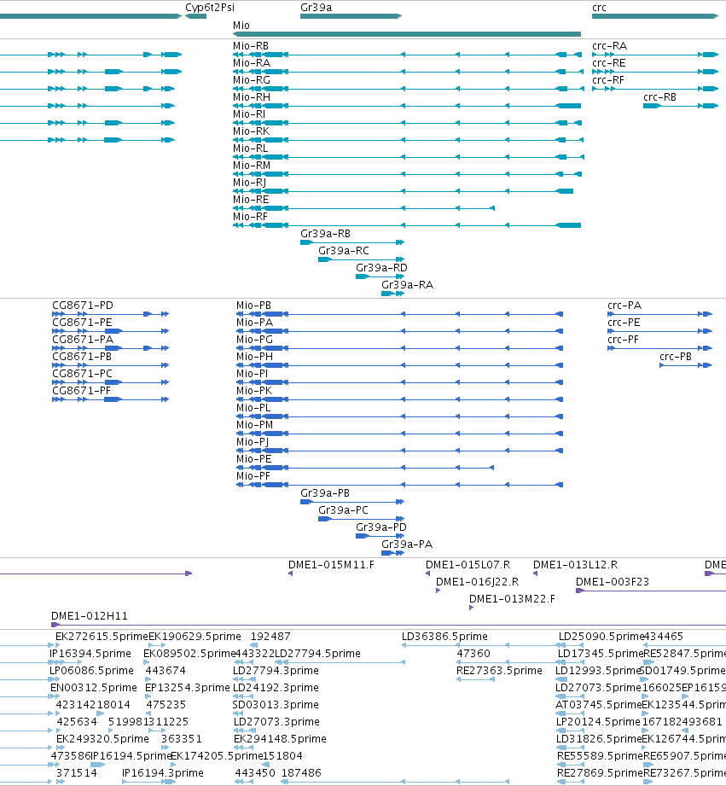Screen dimensions: 726x786
Task: Open the Mio-RB transcript label
Action: pos(251,45)
